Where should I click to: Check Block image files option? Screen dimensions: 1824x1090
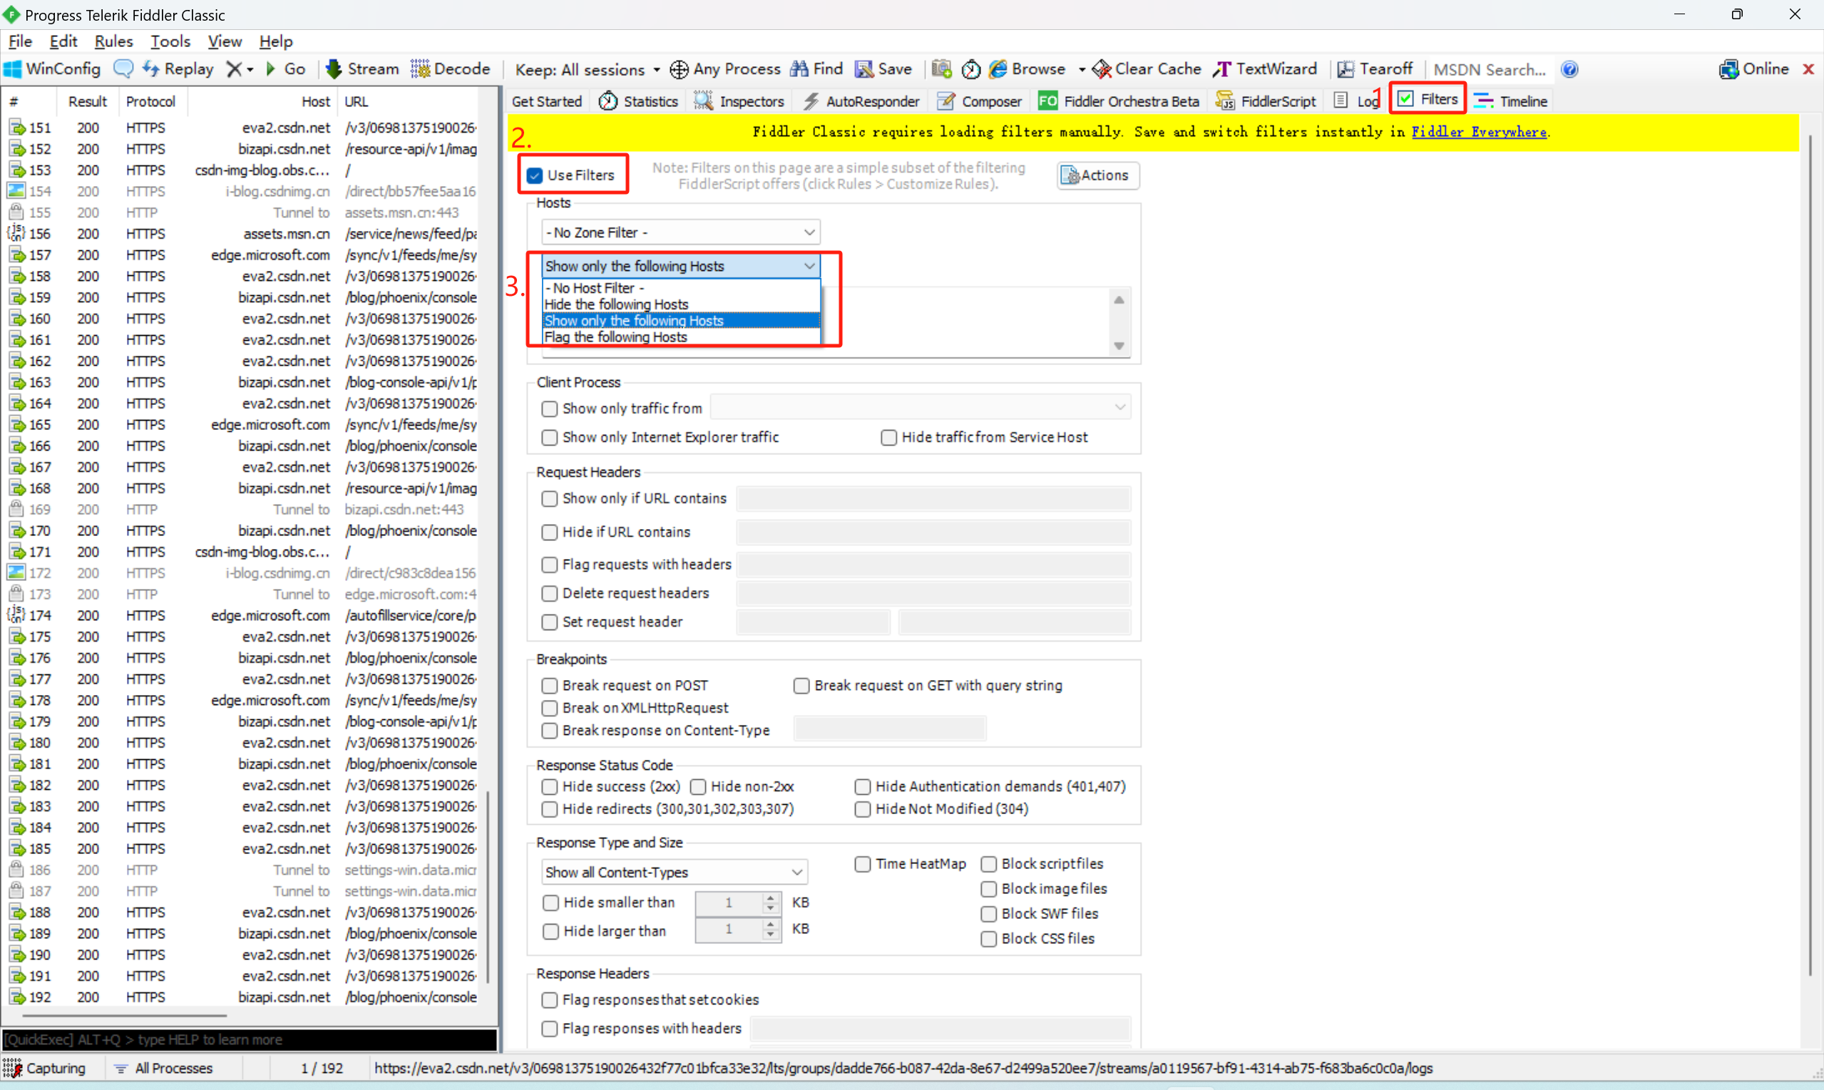[x=989, y=889]
